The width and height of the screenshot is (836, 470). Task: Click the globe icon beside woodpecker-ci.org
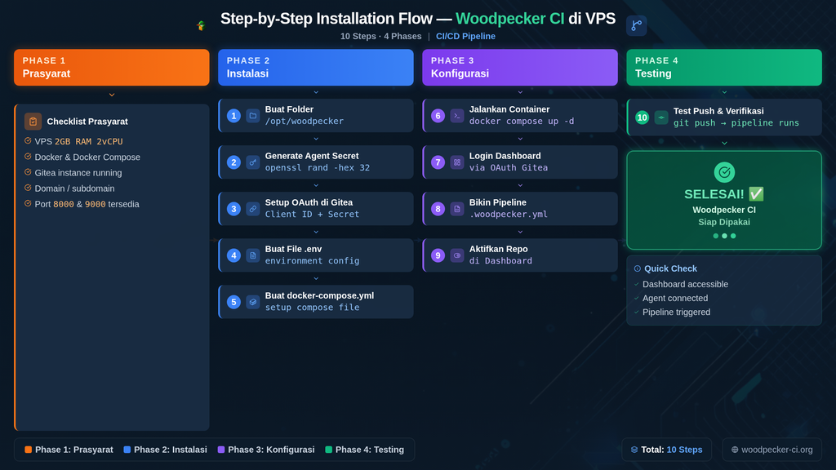[x=735, y=450]
